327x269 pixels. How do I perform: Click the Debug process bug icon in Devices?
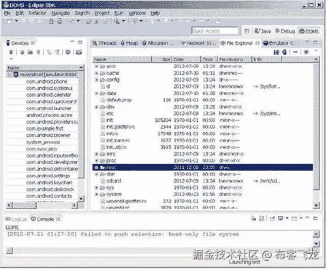(x=11, y=52)
